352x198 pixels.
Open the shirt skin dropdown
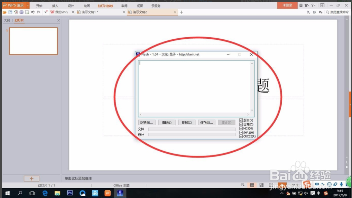click(307, 5)
